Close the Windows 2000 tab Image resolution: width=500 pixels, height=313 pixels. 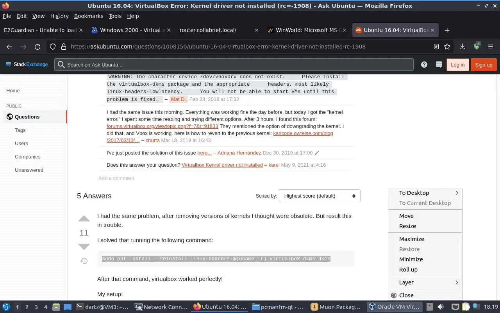[168, 30]
